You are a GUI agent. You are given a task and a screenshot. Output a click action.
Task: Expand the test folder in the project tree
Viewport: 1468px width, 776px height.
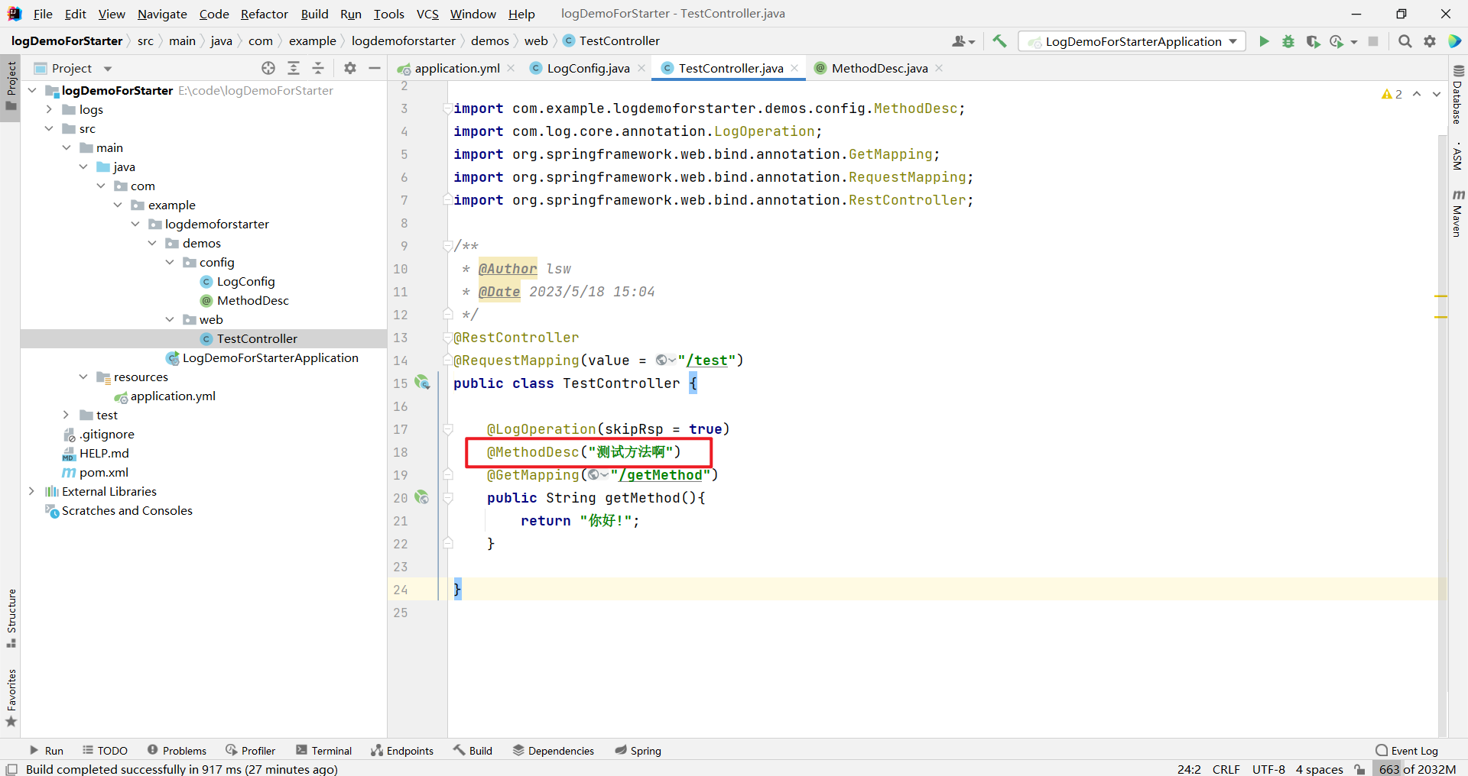pyautogui.click(x=67, y=415)
